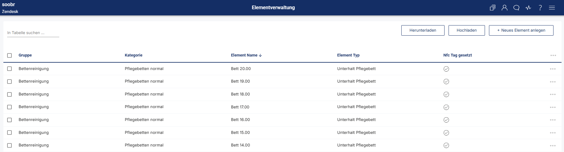
Task: Sort by the Gruppe column header
Action: (x=25, y=55)
